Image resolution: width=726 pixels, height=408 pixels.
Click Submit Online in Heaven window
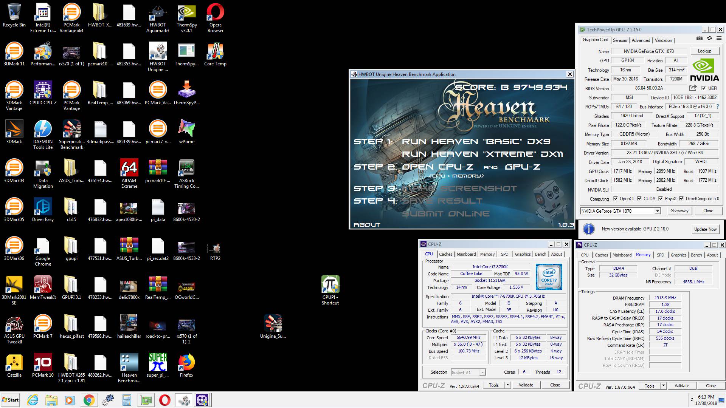tap(445, 213)
